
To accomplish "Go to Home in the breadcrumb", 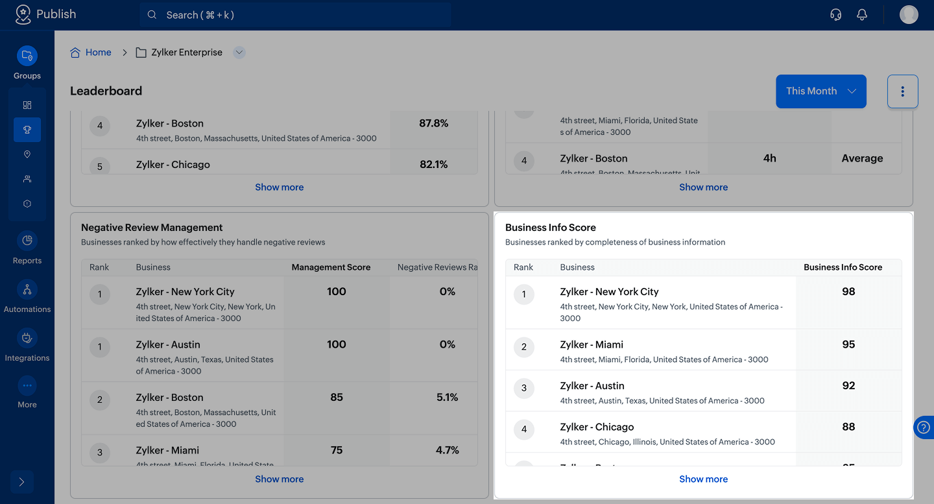I will 98,53.
